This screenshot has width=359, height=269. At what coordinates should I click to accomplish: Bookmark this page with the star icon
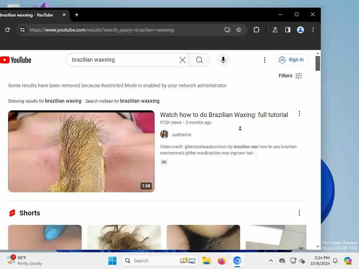point(238,30)
